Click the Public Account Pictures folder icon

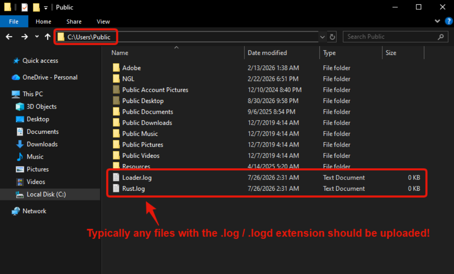click(116, 90)
